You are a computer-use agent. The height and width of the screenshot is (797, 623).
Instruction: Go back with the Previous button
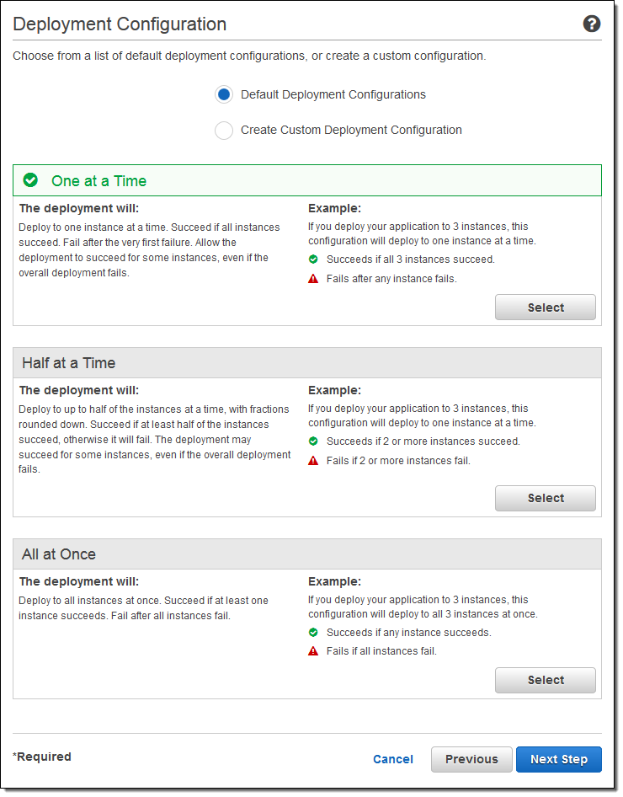pos(471,759)
